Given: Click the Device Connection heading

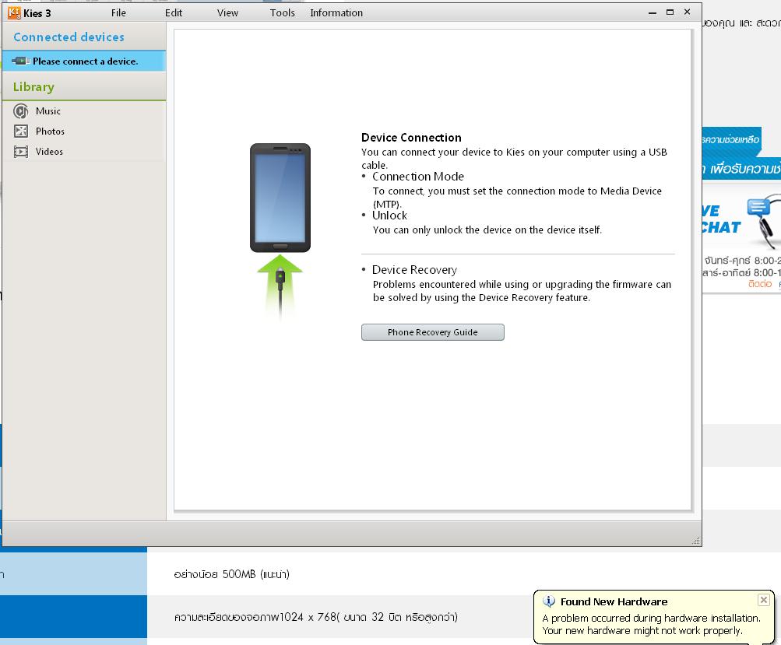Looking at the screenshot, I should point(411,138).
